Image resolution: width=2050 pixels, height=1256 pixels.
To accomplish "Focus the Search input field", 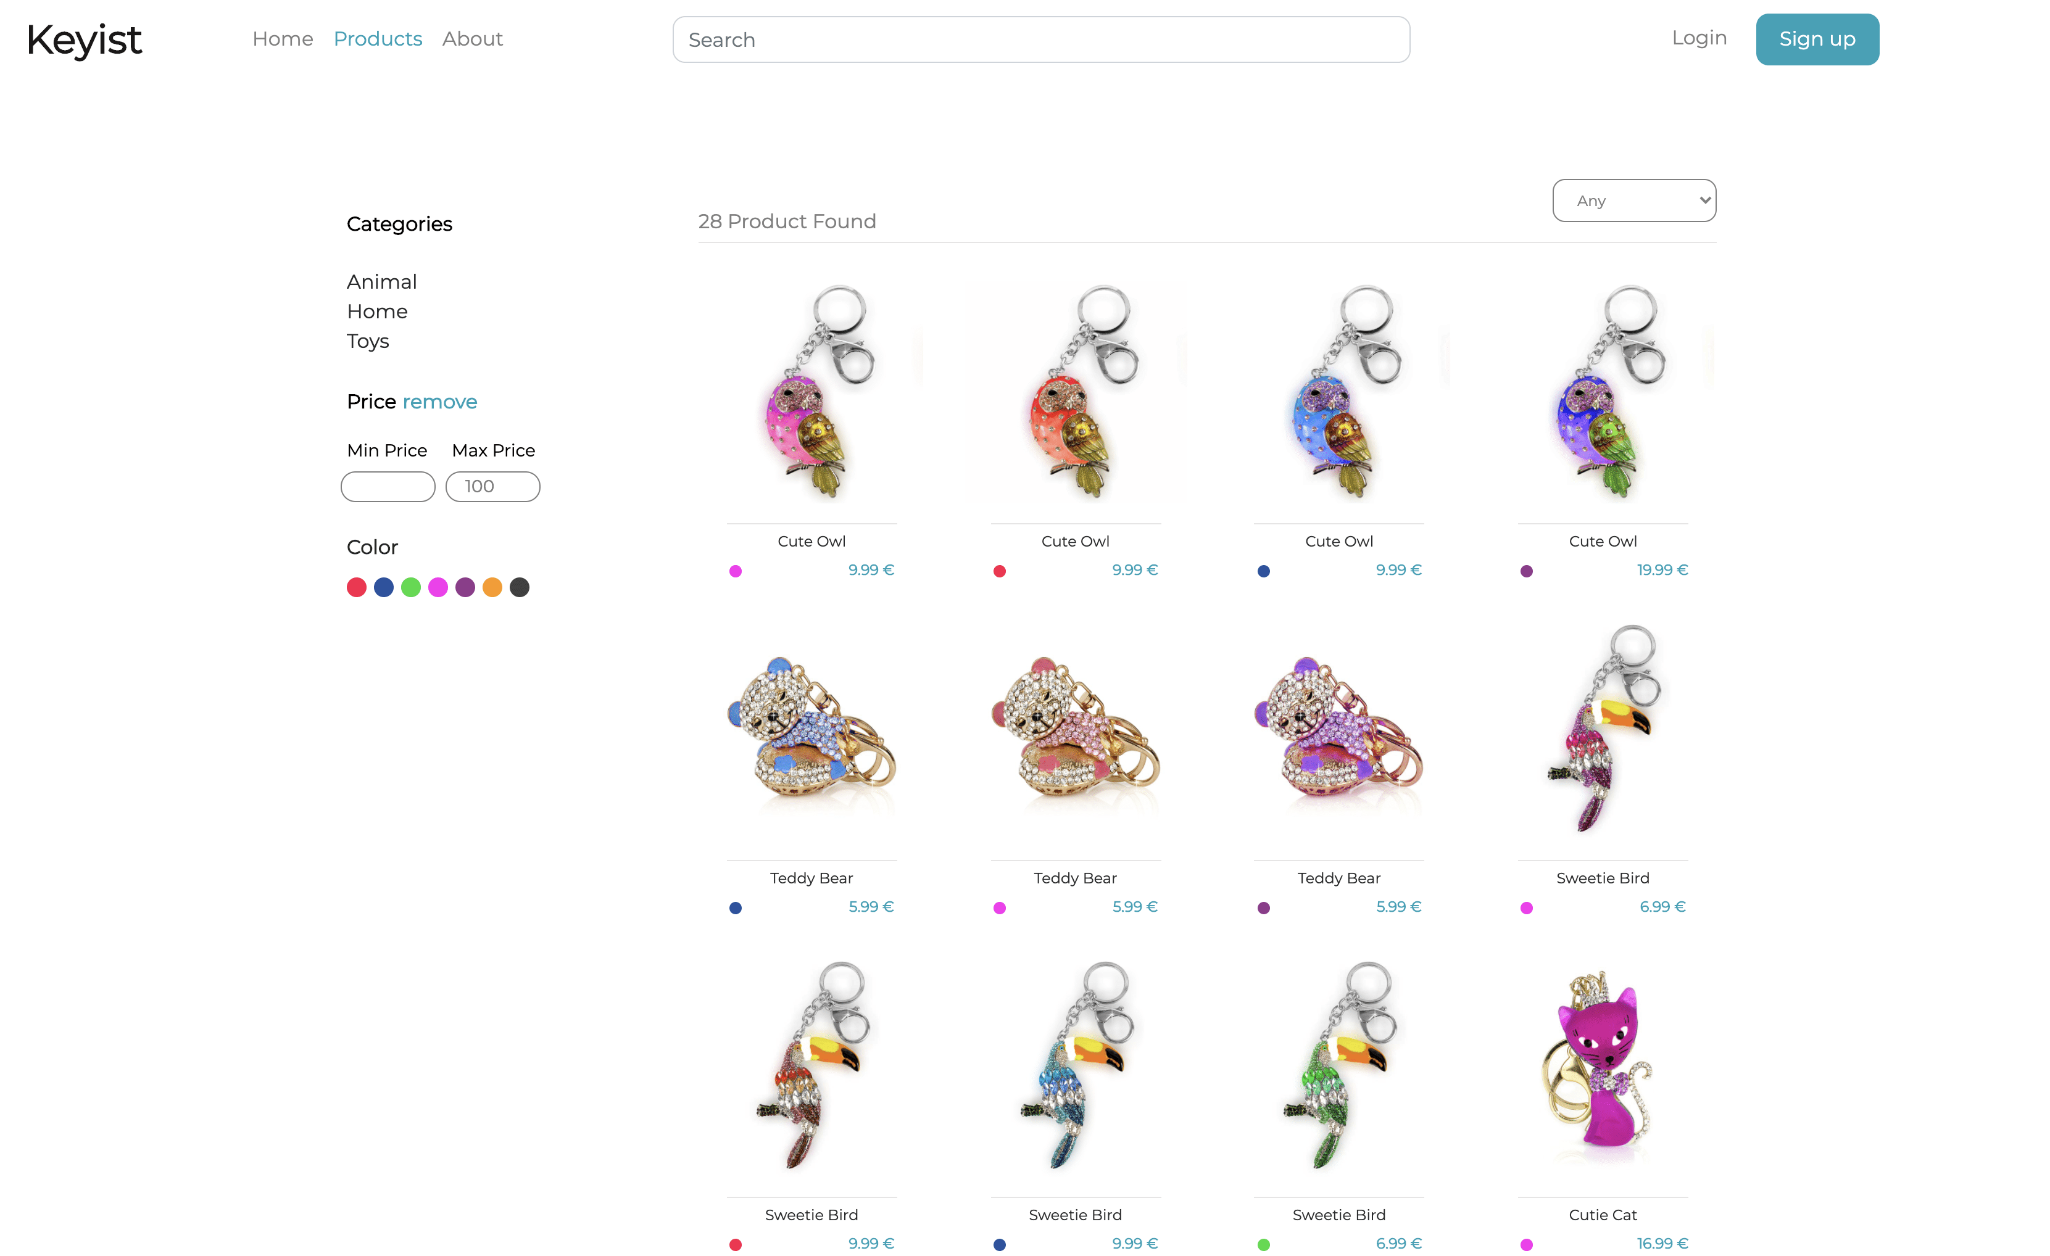I will 1041,39.
